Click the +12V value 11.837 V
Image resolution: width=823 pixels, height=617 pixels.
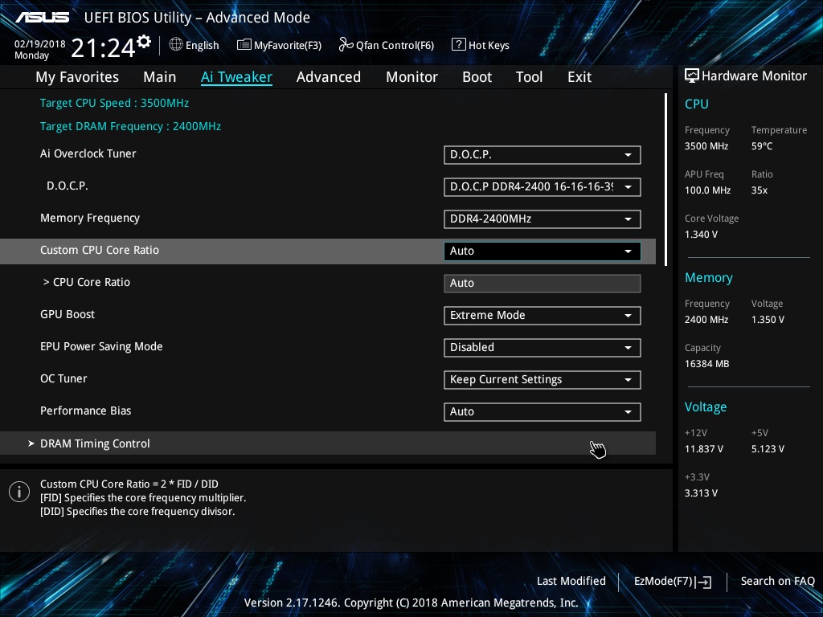coord(704,449)
